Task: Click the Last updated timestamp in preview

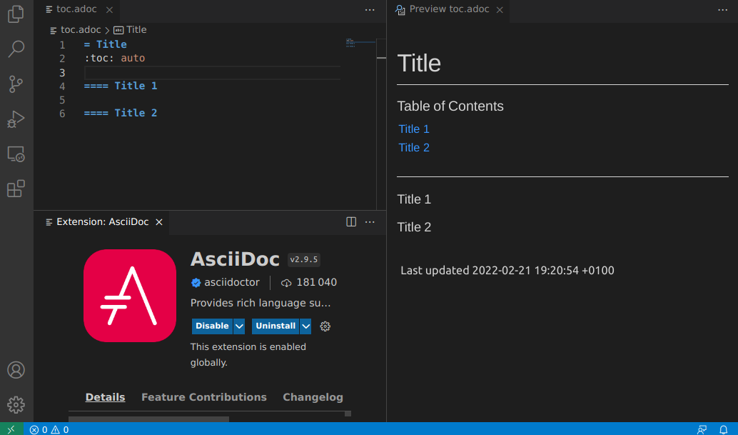Action: (507, 270)
